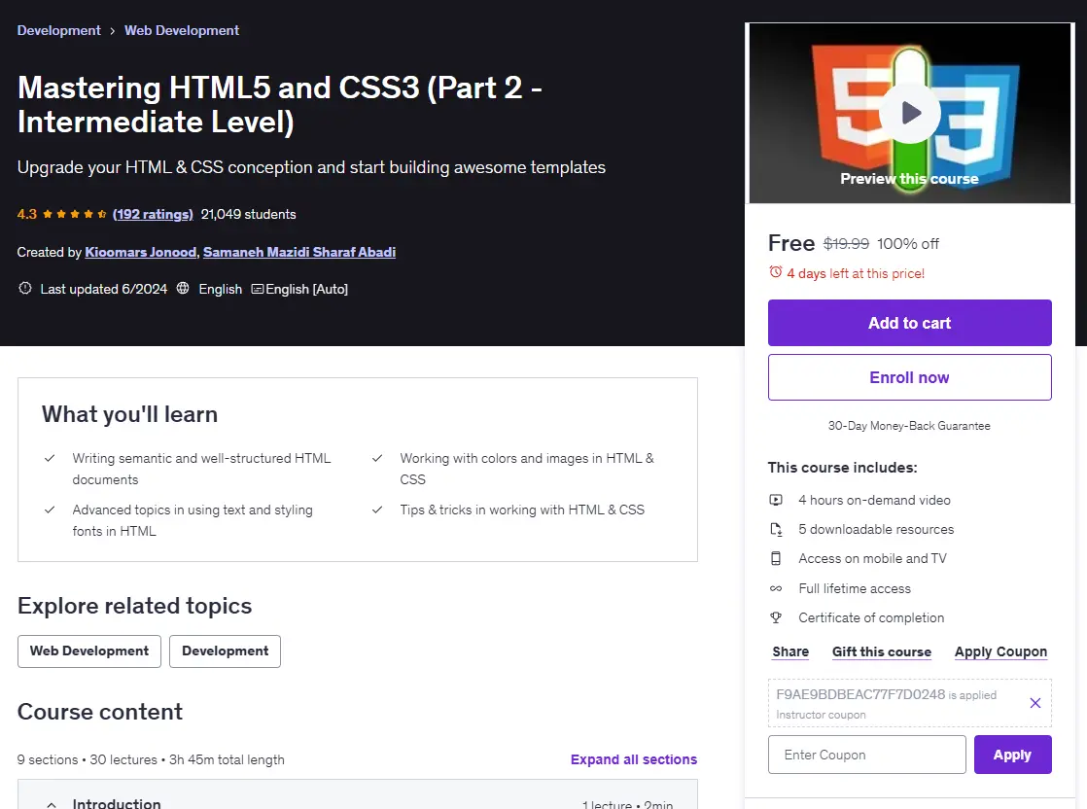Click the 30-Day Money-Back Guarantee text

(909, 426)
